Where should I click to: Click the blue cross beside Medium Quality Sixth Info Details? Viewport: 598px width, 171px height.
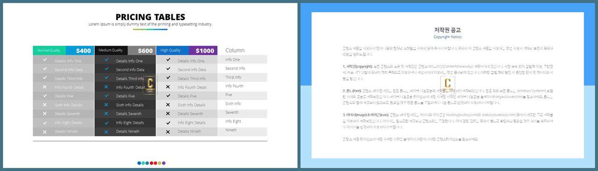(x=107, y=104)
